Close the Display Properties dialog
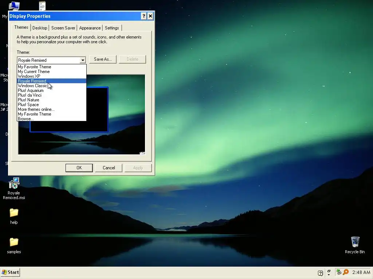Image resolution: width=373 pixels, height=279 pixels. point(150,16)
